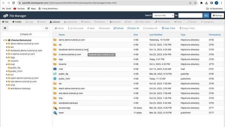Expand facebook.demo-tutorial-yt.com in the tree
The image size is (225, 127).
(x=7, y=50)
